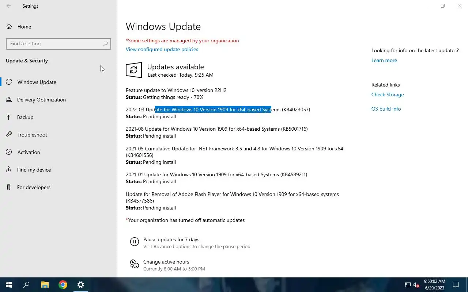The image size is (468, 292).
Task: Click the network icon in system tray
Action: 407,285
